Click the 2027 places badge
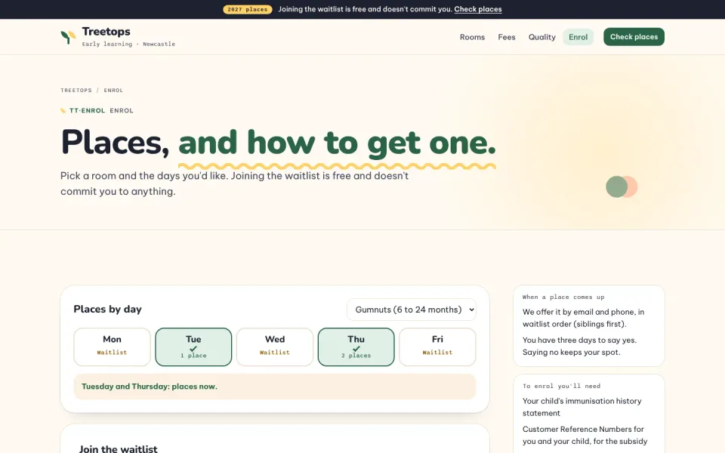 (248, 9)
